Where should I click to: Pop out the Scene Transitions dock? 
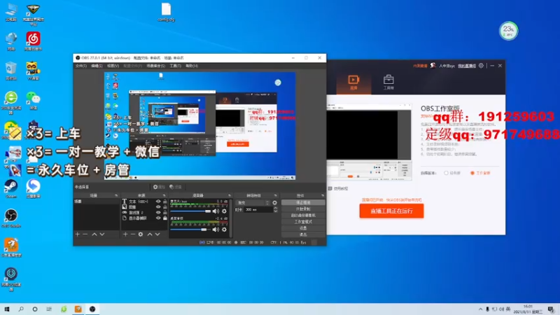[275, 195]
